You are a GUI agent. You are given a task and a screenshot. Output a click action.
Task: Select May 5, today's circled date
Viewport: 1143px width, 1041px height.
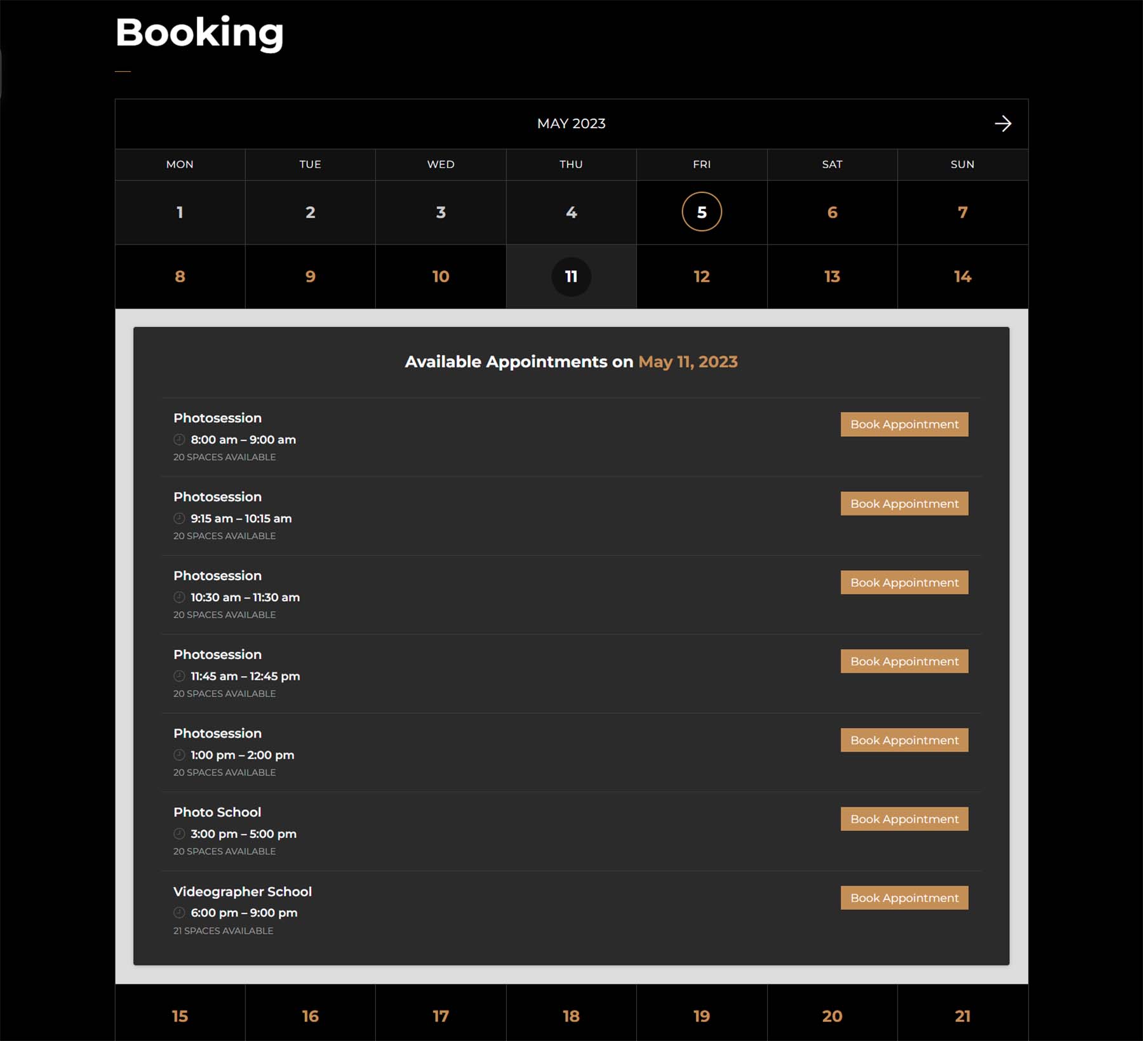pyautogui.click(x=701, y=213)
